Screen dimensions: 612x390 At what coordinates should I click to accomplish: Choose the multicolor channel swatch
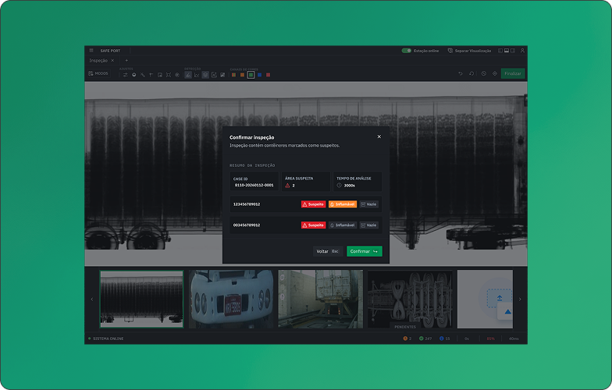click(x=234, y=75)
